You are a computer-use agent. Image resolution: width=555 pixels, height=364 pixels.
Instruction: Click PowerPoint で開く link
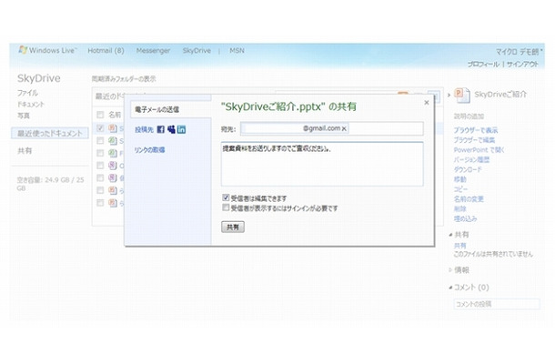(x=479, y=150)
